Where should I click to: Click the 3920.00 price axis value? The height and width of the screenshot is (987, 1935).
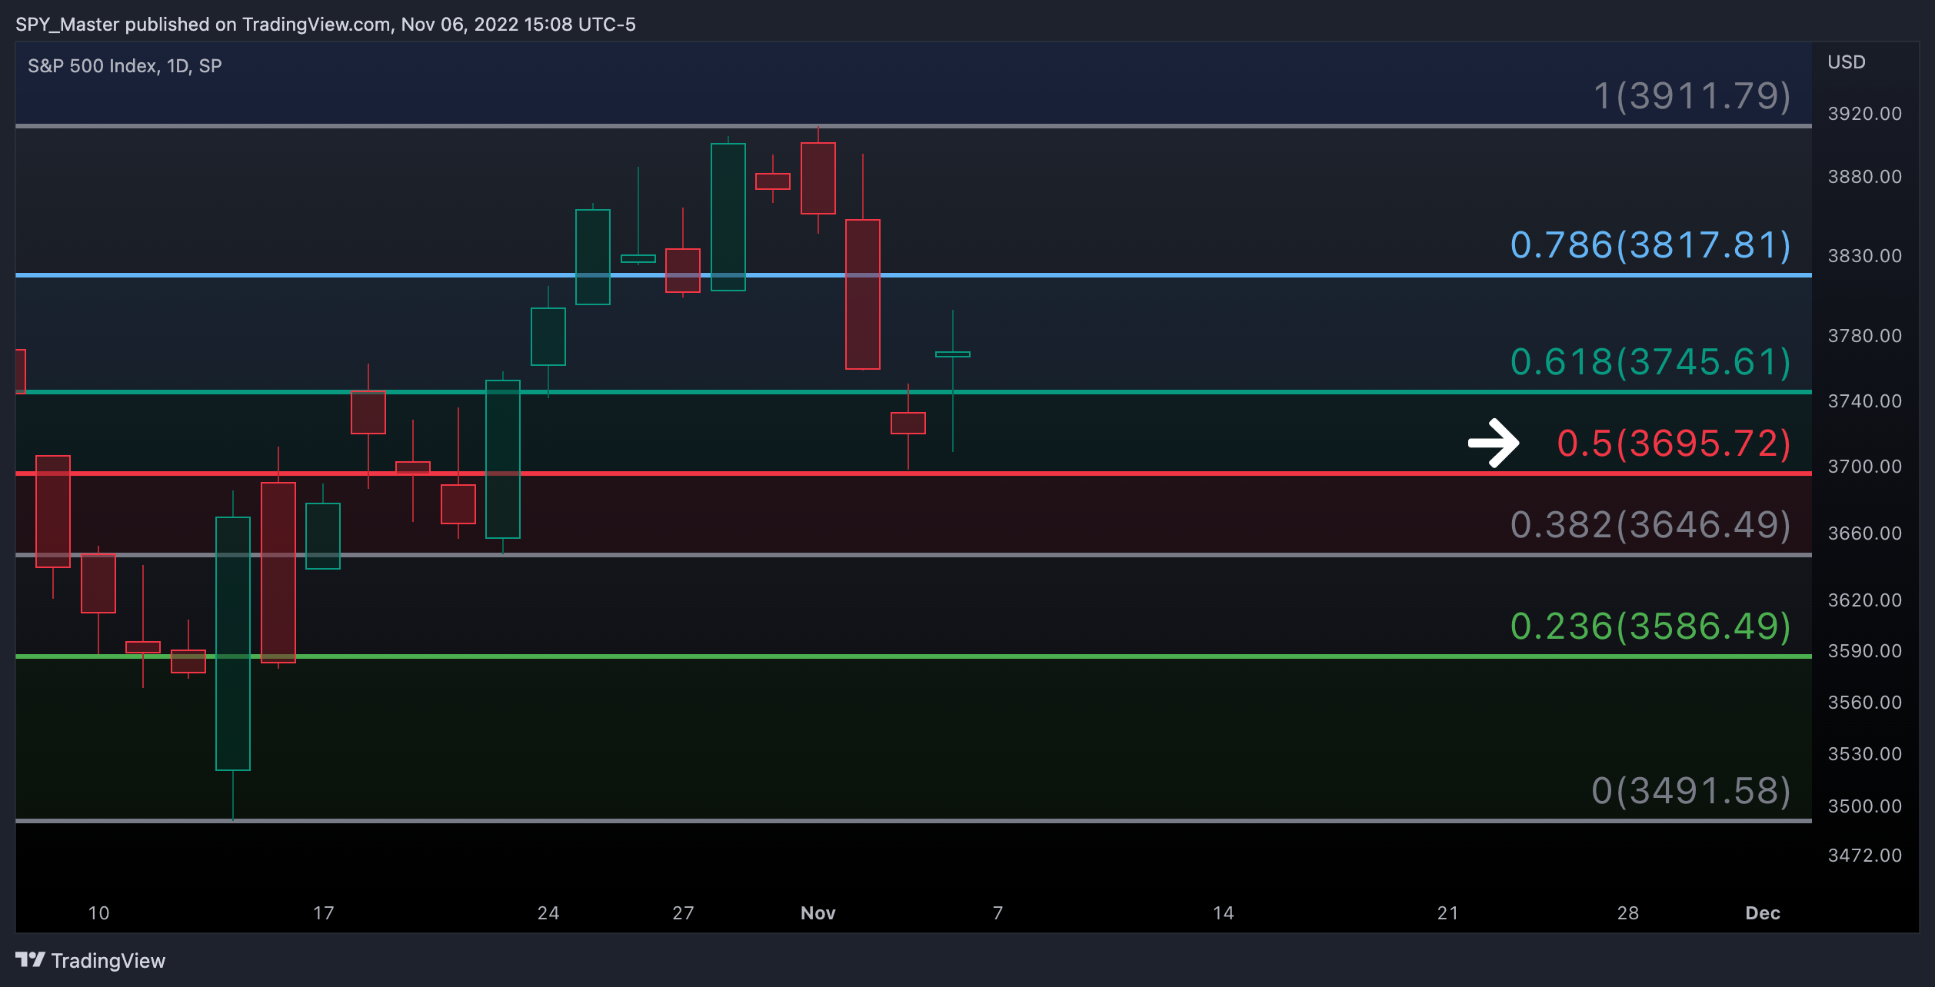1864,114
